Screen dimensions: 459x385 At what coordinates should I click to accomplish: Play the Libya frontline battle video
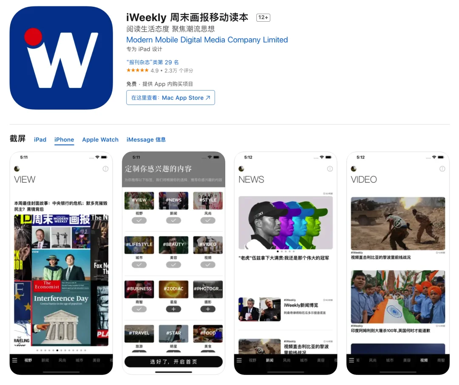click(397, 224)
